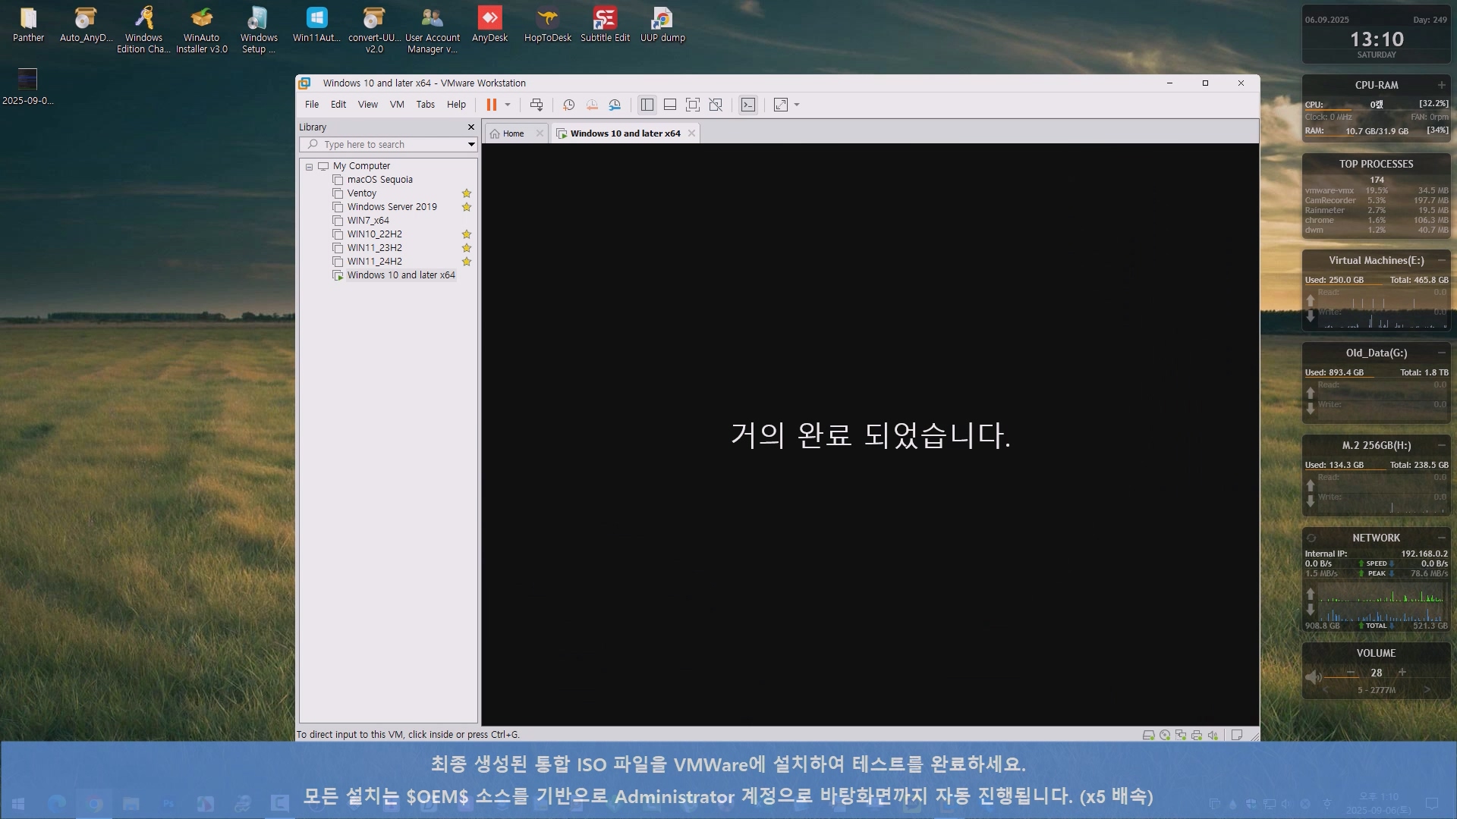Open the Windows Setup desktop icon
The height and width of the screenshot is (819, 1457).
[x=259, y=30]
